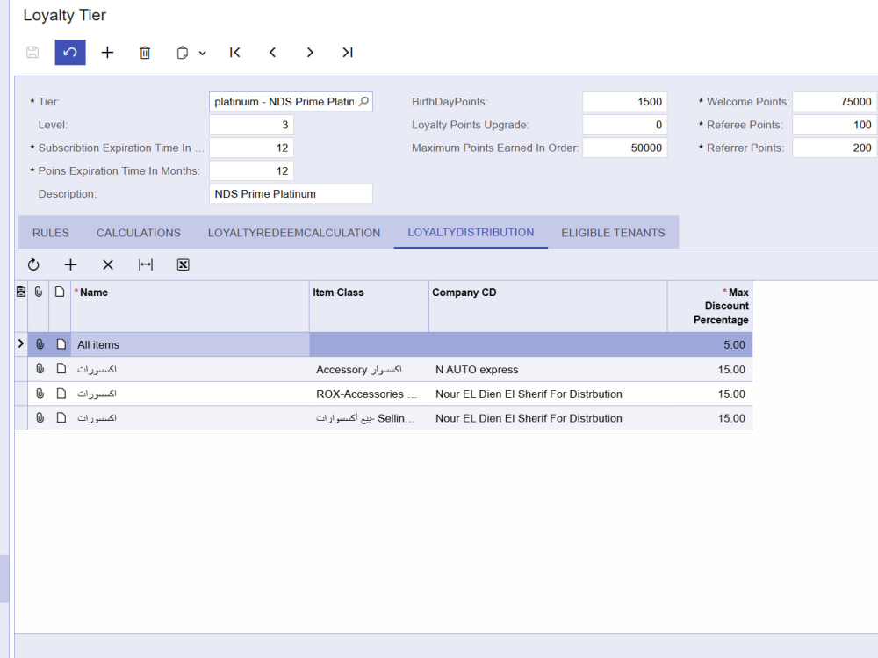Open the LOYALTYREDEEMCALCULATION tab

click(x=294, y=233)
